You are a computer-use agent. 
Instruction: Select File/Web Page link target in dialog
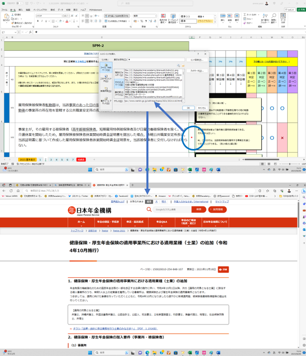coord(106,67)
